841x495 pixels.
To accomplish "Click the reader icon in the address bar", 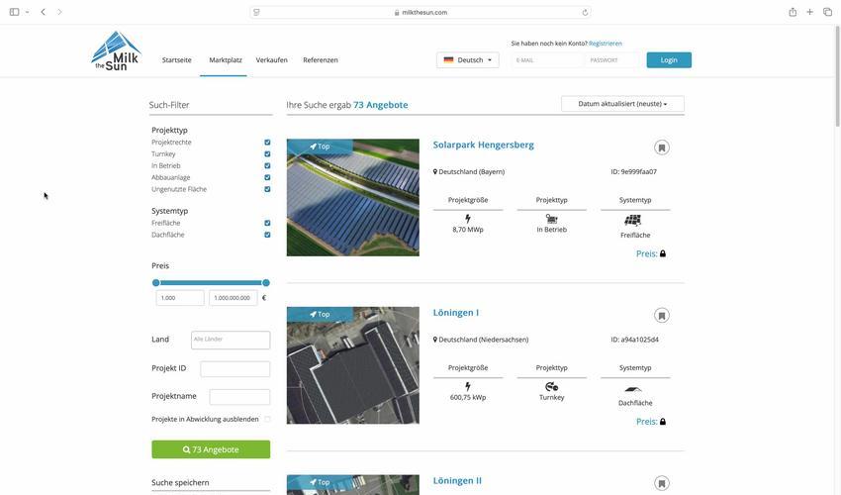I will coord(256,12).
